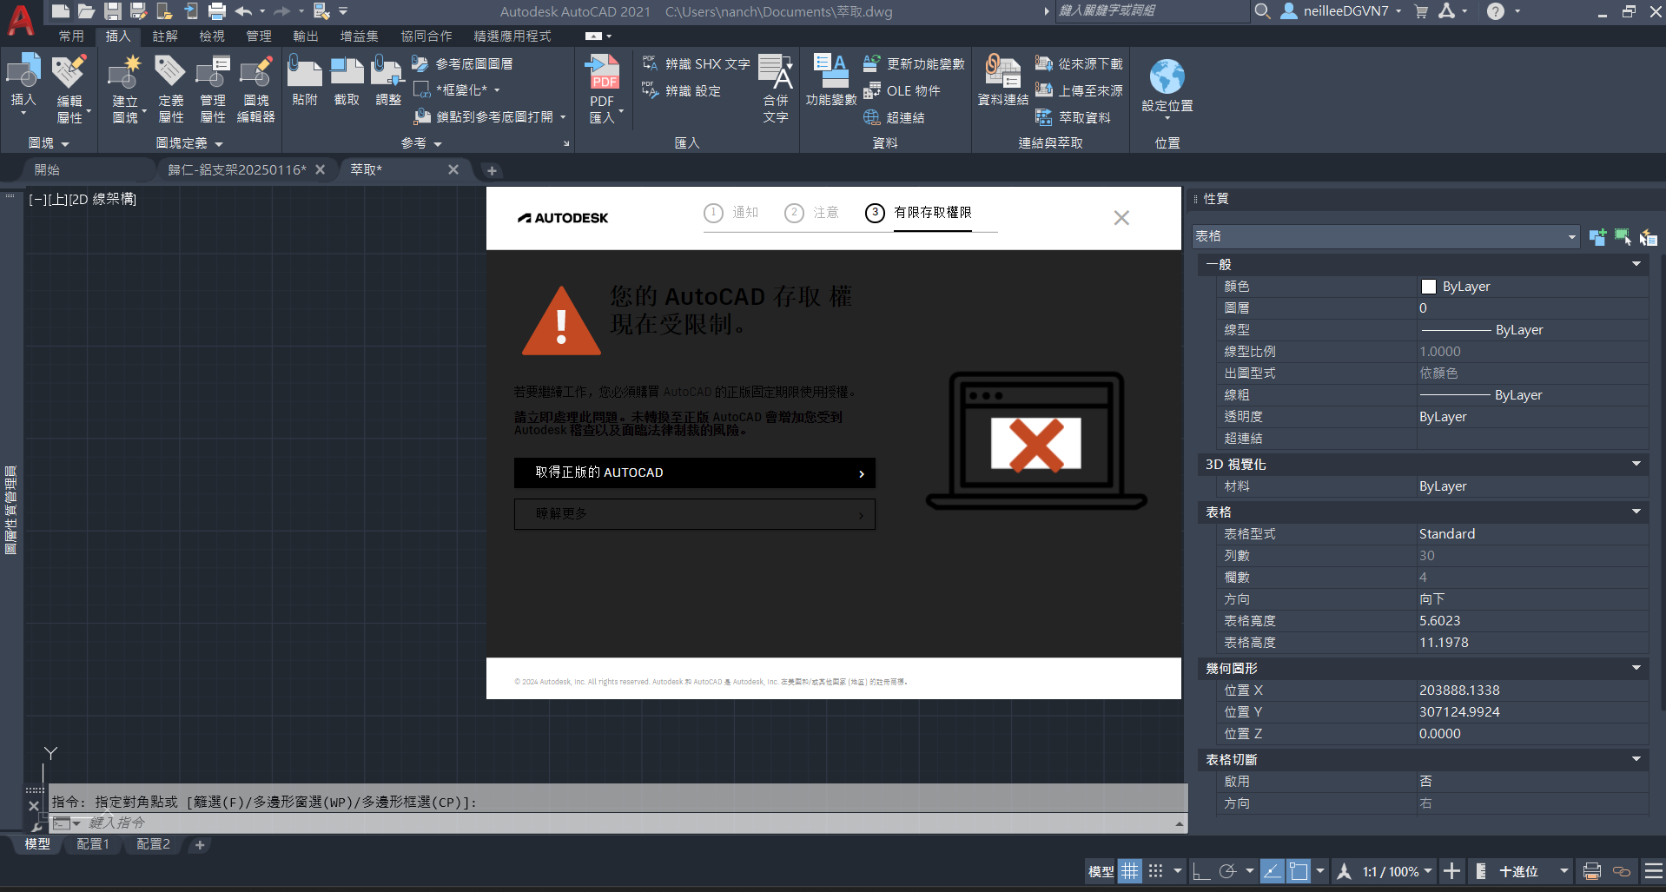Screen dimensions: 1666x892
Task: Click the 取得正版的 AUTOCAD button
Action: pyautogui.click(x=694, y=472)
